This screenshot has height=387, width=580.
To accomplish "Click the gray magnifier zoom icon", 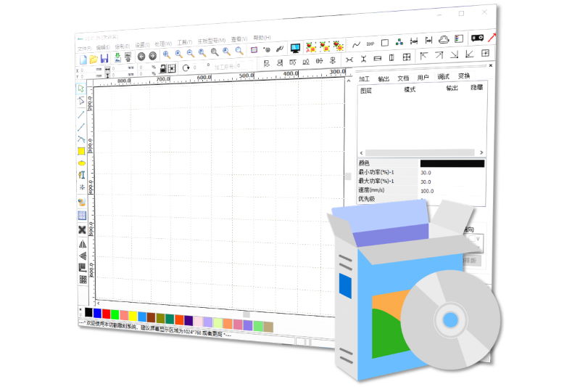I will click(x=215, y=52).
